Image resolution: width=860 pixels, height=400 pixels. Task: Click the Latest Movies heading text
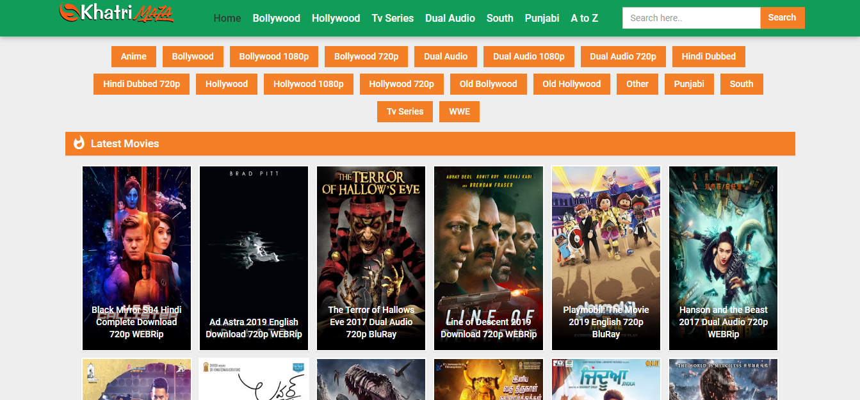pos(125,143)
